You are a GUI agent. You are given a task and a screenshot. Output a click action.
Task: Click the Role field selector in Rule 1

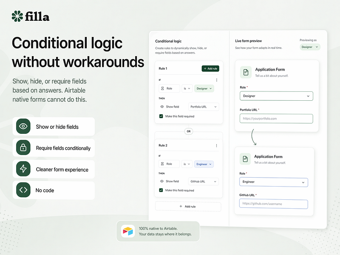169,88
